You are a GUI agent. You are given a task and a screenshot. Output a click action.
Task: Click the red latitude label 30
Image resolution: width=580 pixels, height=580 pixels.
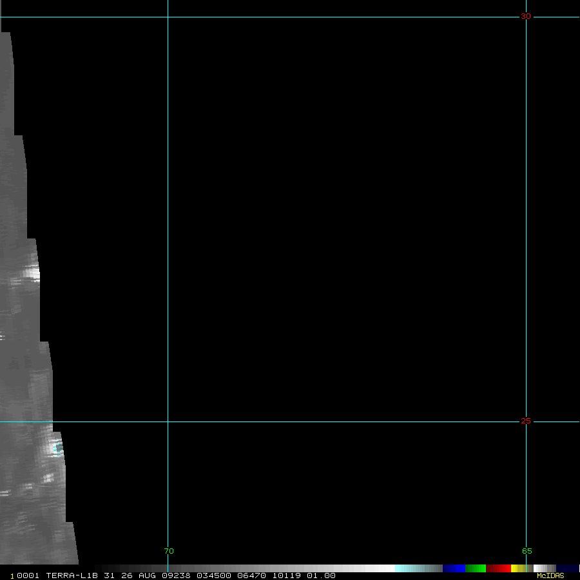click(x=526, y=16)
